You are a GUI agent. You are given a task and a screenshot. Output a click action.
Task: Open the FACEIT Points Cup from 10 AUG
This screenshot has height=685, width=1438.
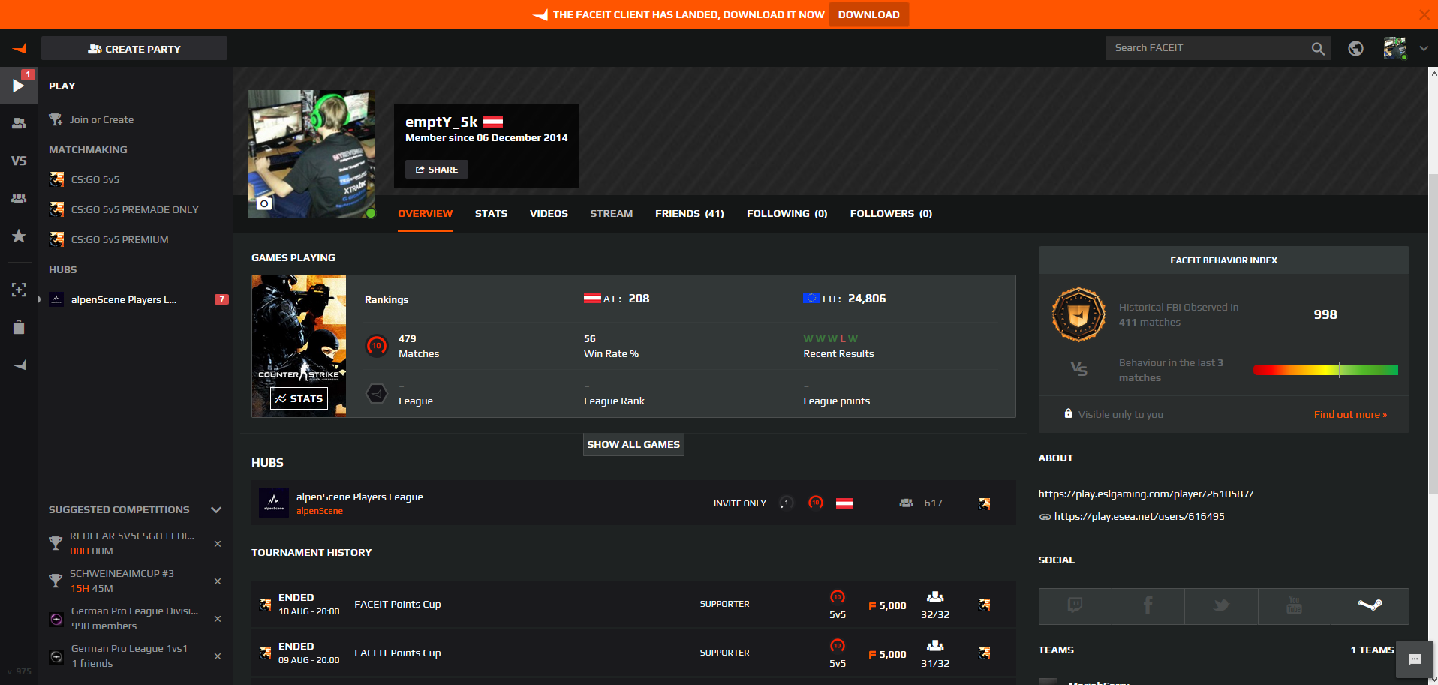tap(633, 604)
